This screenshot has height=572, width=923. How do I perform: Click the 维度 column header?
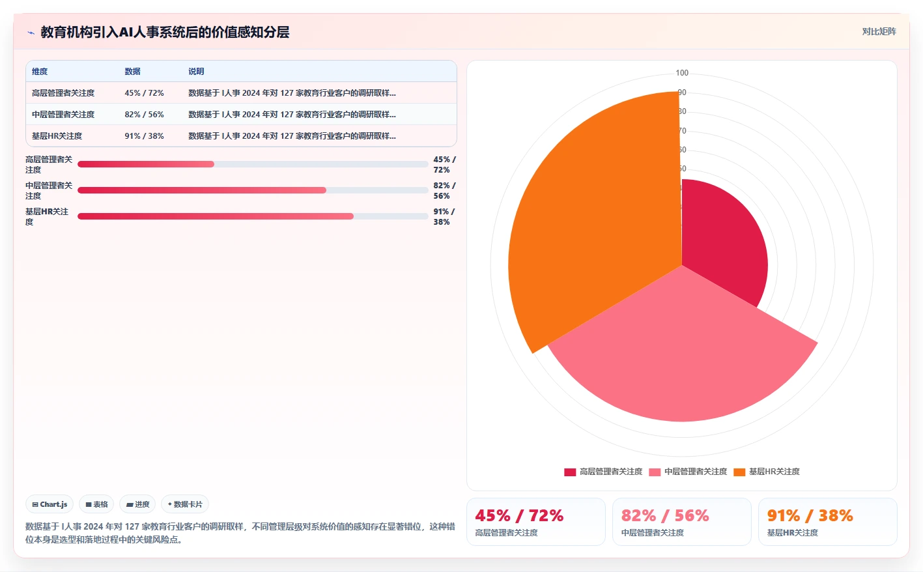click(40, 72)
